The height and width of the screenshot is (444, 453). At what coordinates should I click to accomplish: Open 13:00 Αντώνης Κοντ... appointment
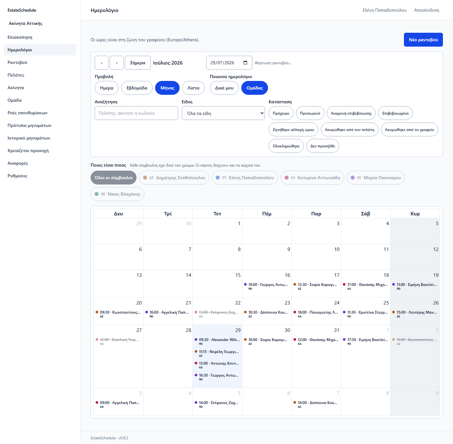pyautogui.click(x=217, y=365)
